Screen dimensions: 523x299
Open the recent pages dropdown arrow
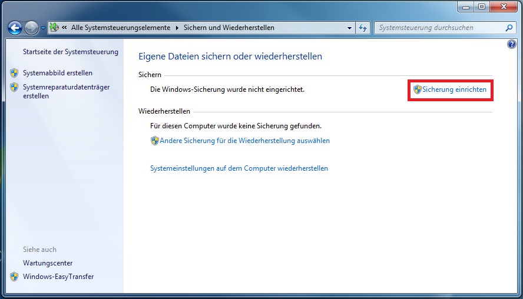[43, 28]
